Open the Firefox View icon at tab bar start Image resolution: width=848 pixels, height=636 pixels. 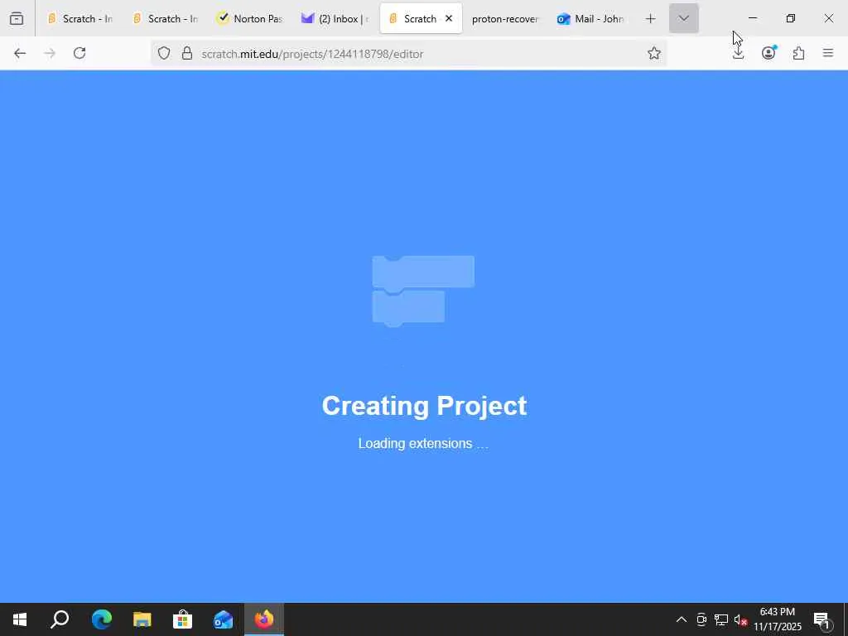click(17, 18)
